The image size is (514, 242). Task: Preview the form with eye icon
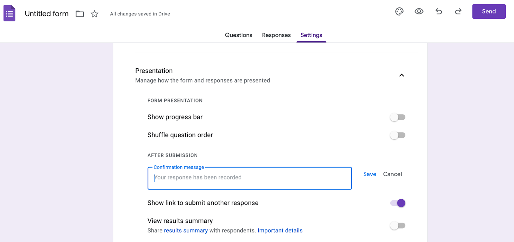pos(419,12)
